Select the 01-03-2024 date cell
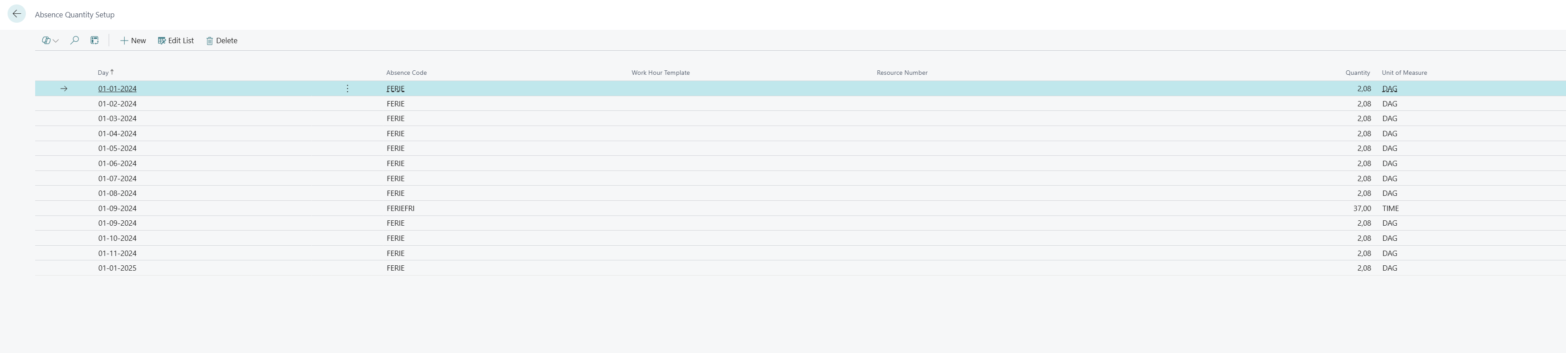 click(x=117, y=118)
